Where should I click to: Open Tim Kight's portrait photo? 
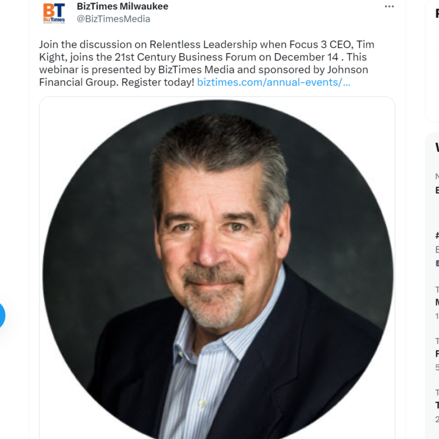coord(217,269)
